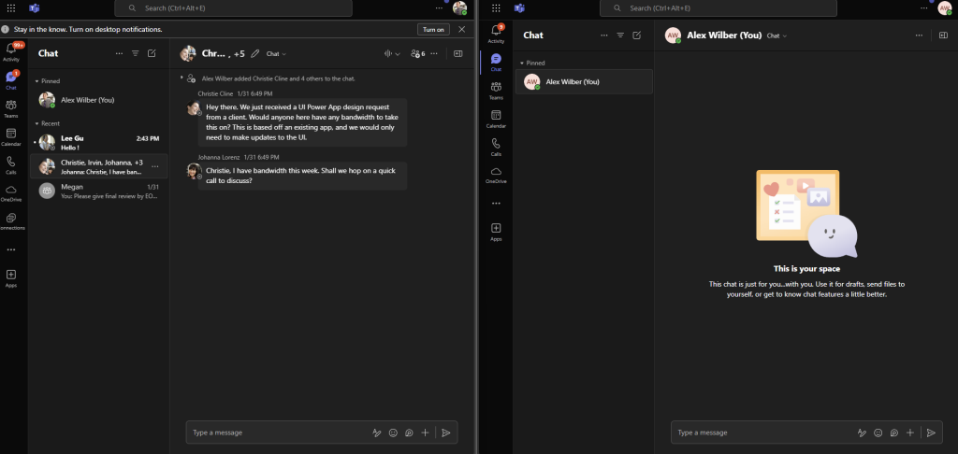Filter chats in left window chat list

tap(136, 53)
